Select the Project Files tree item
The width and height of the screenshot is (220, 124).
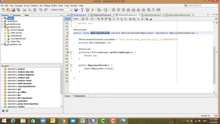[15, 42]
